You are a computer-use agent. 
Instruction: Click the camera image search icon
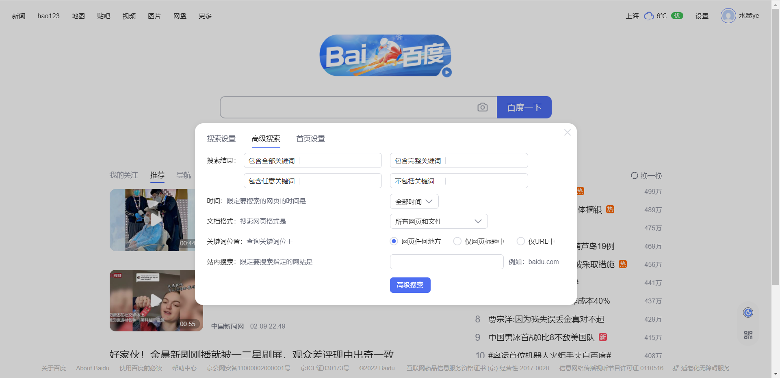482,107
